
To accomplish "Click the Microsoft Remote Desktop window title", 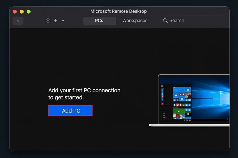I will tap(118, 11).
